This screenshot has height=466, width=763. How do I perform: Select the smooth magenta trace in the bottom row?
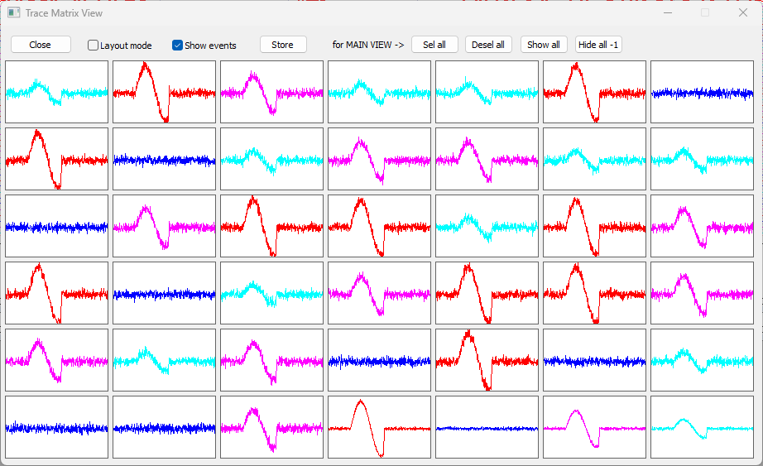point(594,427)
